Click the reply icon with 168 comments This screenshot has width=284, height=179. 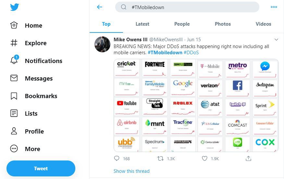click(x=117, y=159)
